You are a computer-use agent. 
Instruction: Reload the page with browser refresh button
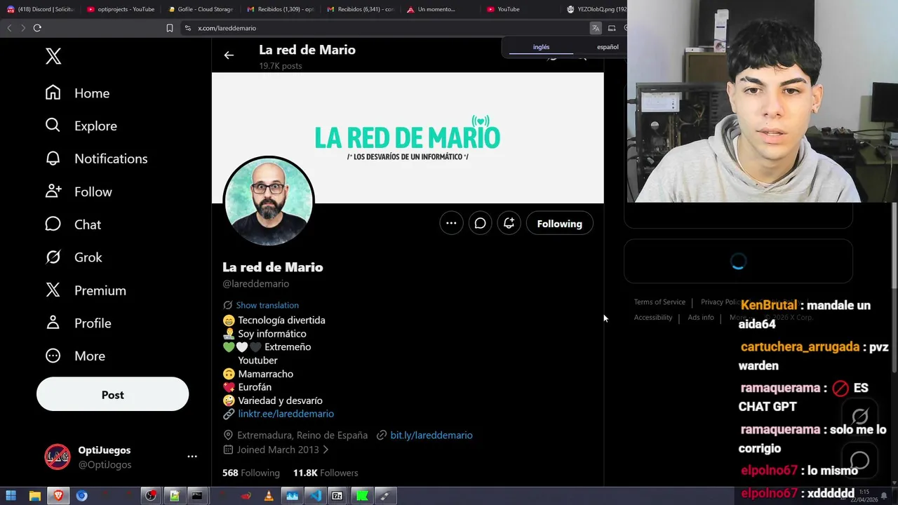37,28
